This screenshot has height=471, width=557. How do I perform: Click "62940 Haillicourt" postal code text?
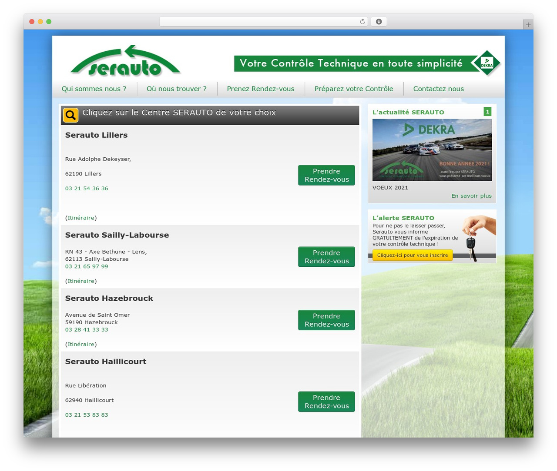(x=89, y=400)
